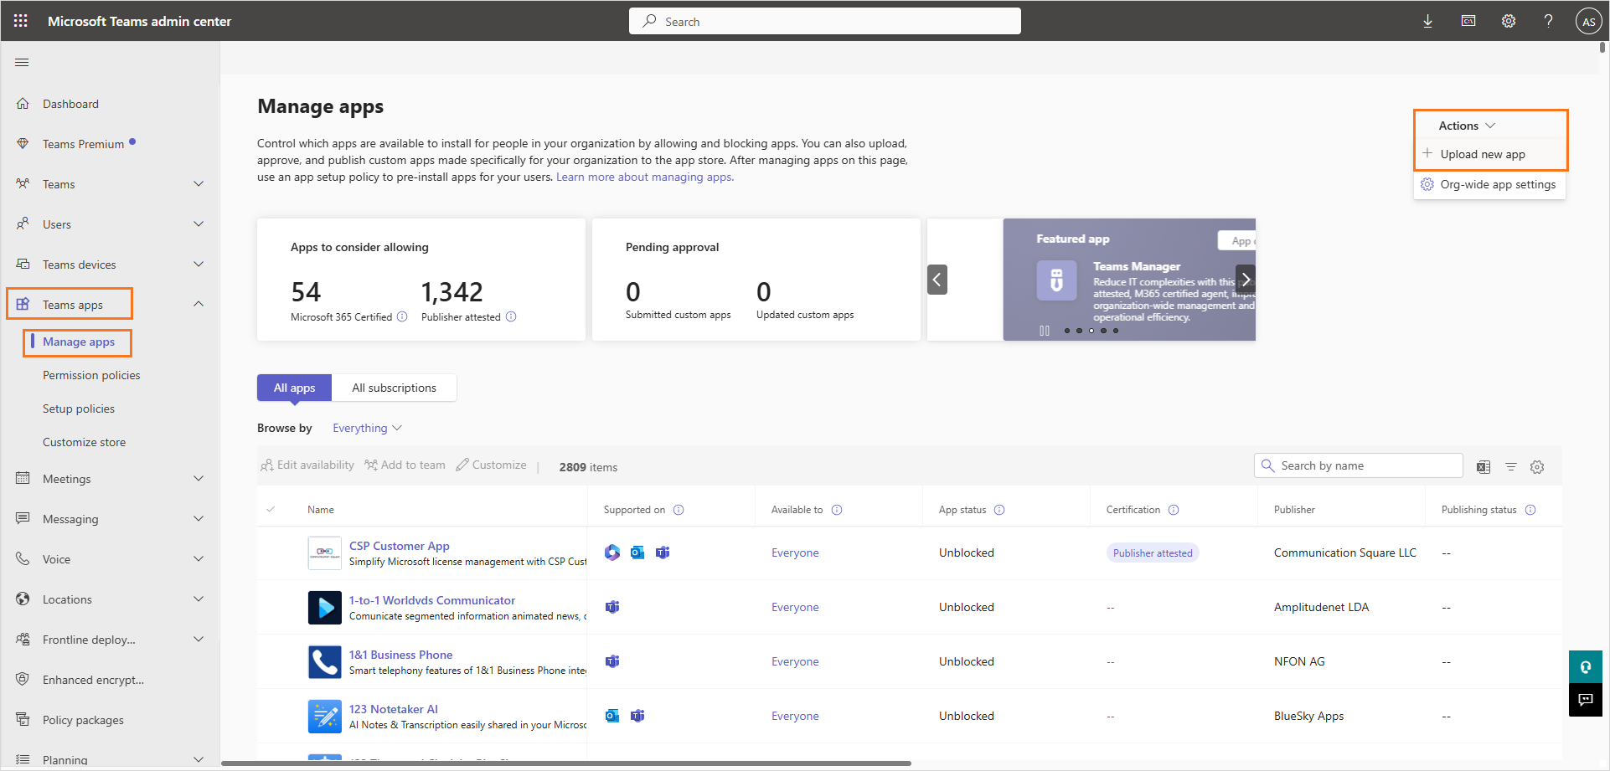Collapse navigation with hamburger icon
Screen dimensions: 1610x771
23,62
